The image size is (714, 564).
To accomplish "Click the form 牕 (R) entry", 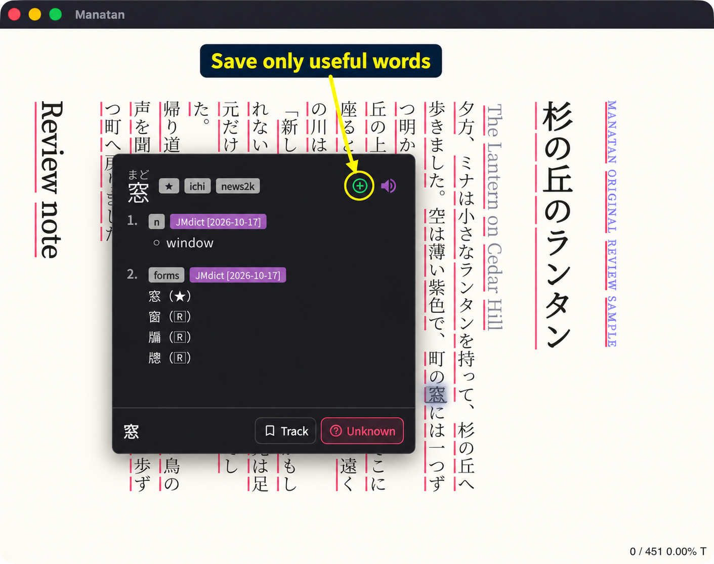I will [x=170, y=358].
